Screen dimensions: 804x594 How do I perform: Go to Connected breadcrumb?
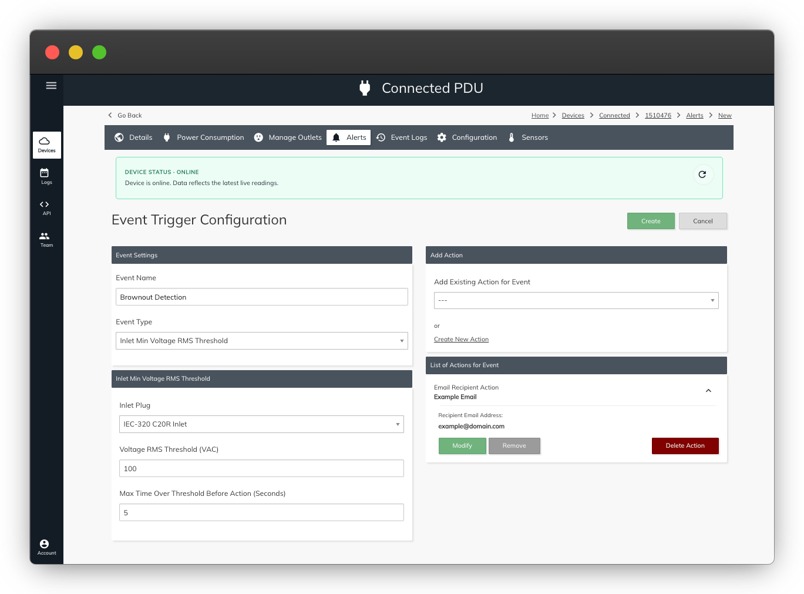coord(614,115)
